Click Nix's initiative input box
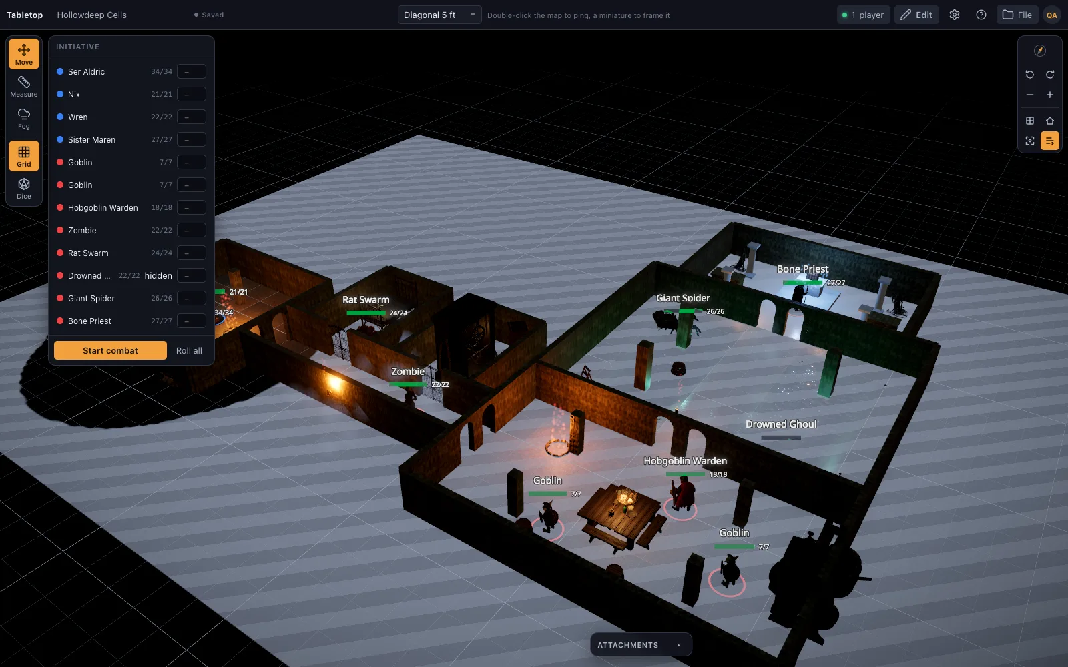The image size is (1068, 667). coord(192,94)
